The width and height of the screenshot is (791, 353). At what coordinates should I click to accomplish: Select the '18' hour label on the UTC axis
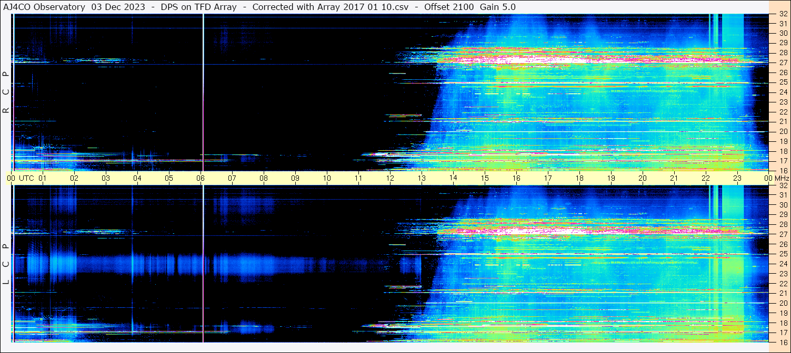coord(579,178)
